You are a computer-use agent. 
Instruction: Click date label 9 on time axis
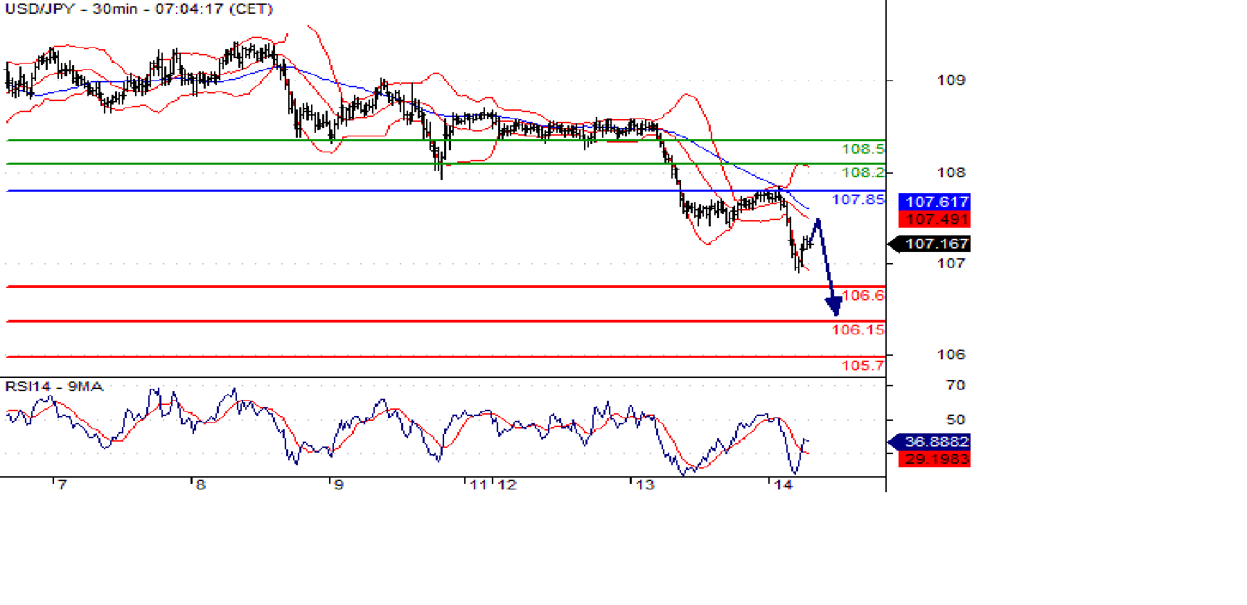tap(339, 485)
